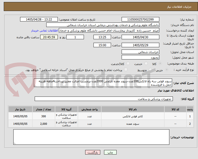
Task: Click the گروه کالا field تجهیزات پزشکی و سلامت
Action: (104, 99)
